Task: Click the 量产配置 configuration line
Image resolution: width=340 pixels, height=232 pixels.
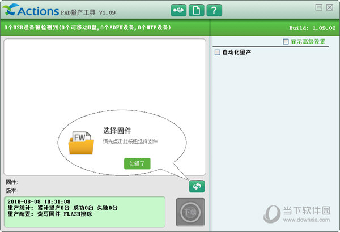Action: tap(50, 214)
